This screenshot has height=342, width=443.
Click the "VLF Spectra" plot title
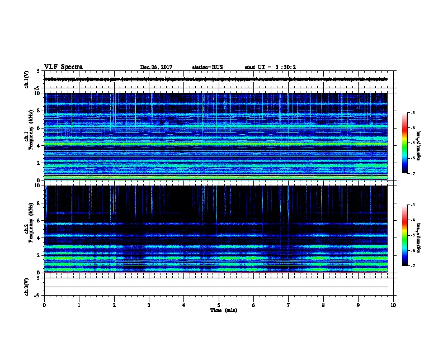point(63,67)
